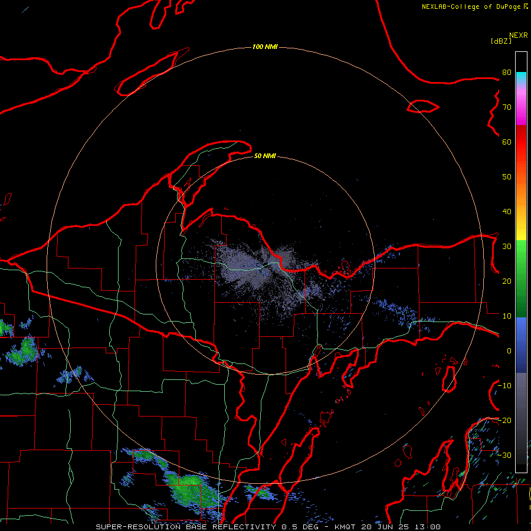
Task: Click the 50 value on dBZ scale
Action: (507, 177)
